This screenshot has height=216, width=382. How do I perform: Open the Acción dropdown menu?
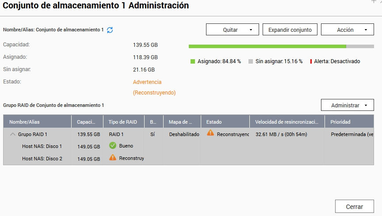348,30
